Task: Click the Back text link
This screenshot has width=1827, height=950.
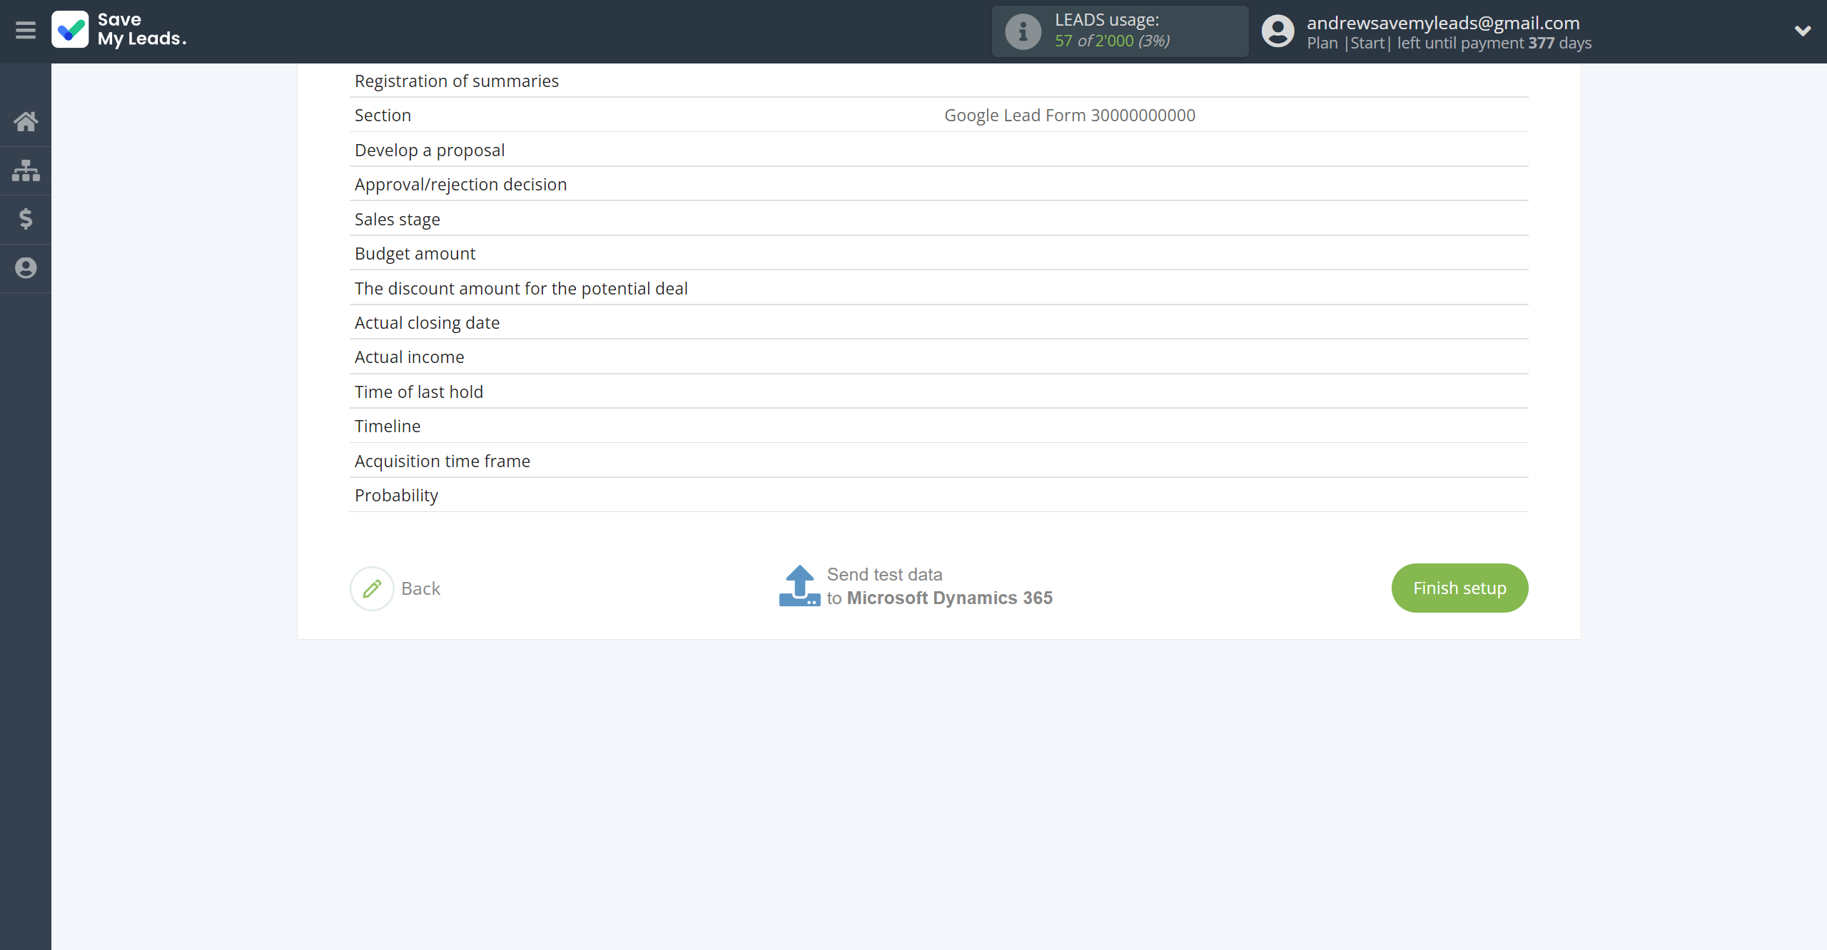Action: point(420,588)
